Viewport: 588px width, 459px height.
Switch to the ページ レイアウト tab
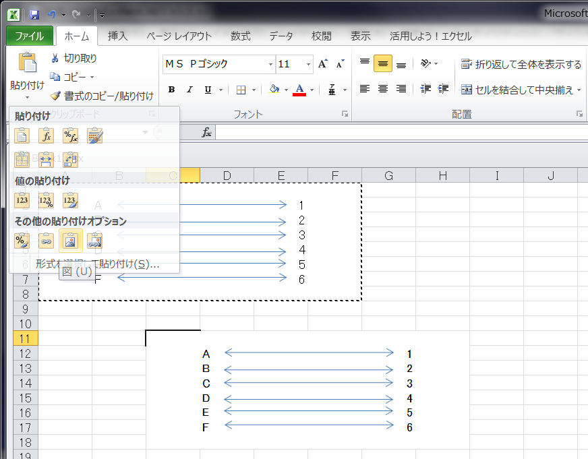[x=179, y=36]
